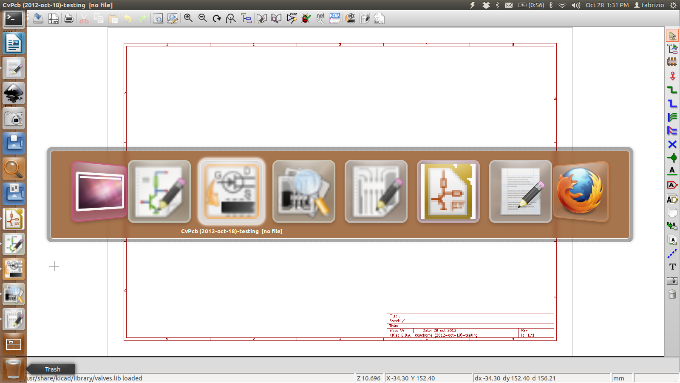Click the "Oct 28 1:31 PM" clock
This screenshot has height=383, width=680.
pyautogui.click(x=607, y=5)
